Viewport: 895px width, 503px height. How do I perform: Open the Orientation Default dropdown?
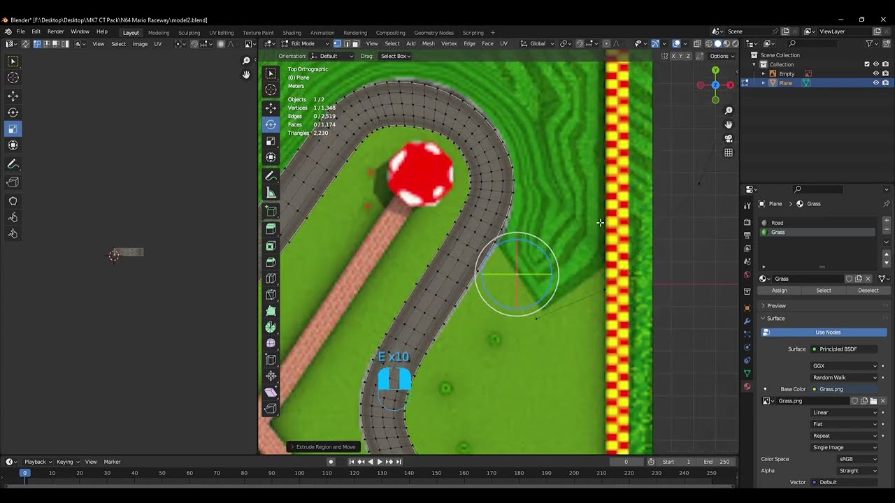coord(332,56)
